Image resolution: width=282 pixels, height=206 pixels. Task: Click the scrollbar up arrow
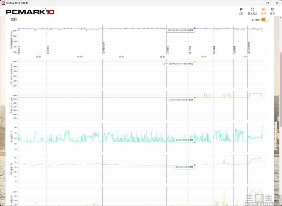[280, 17]
